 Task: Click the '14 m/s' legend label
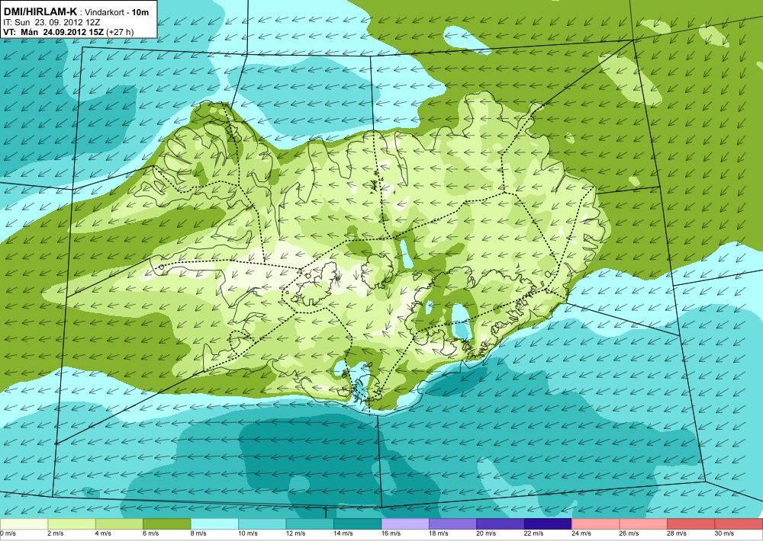click(343, 533)
